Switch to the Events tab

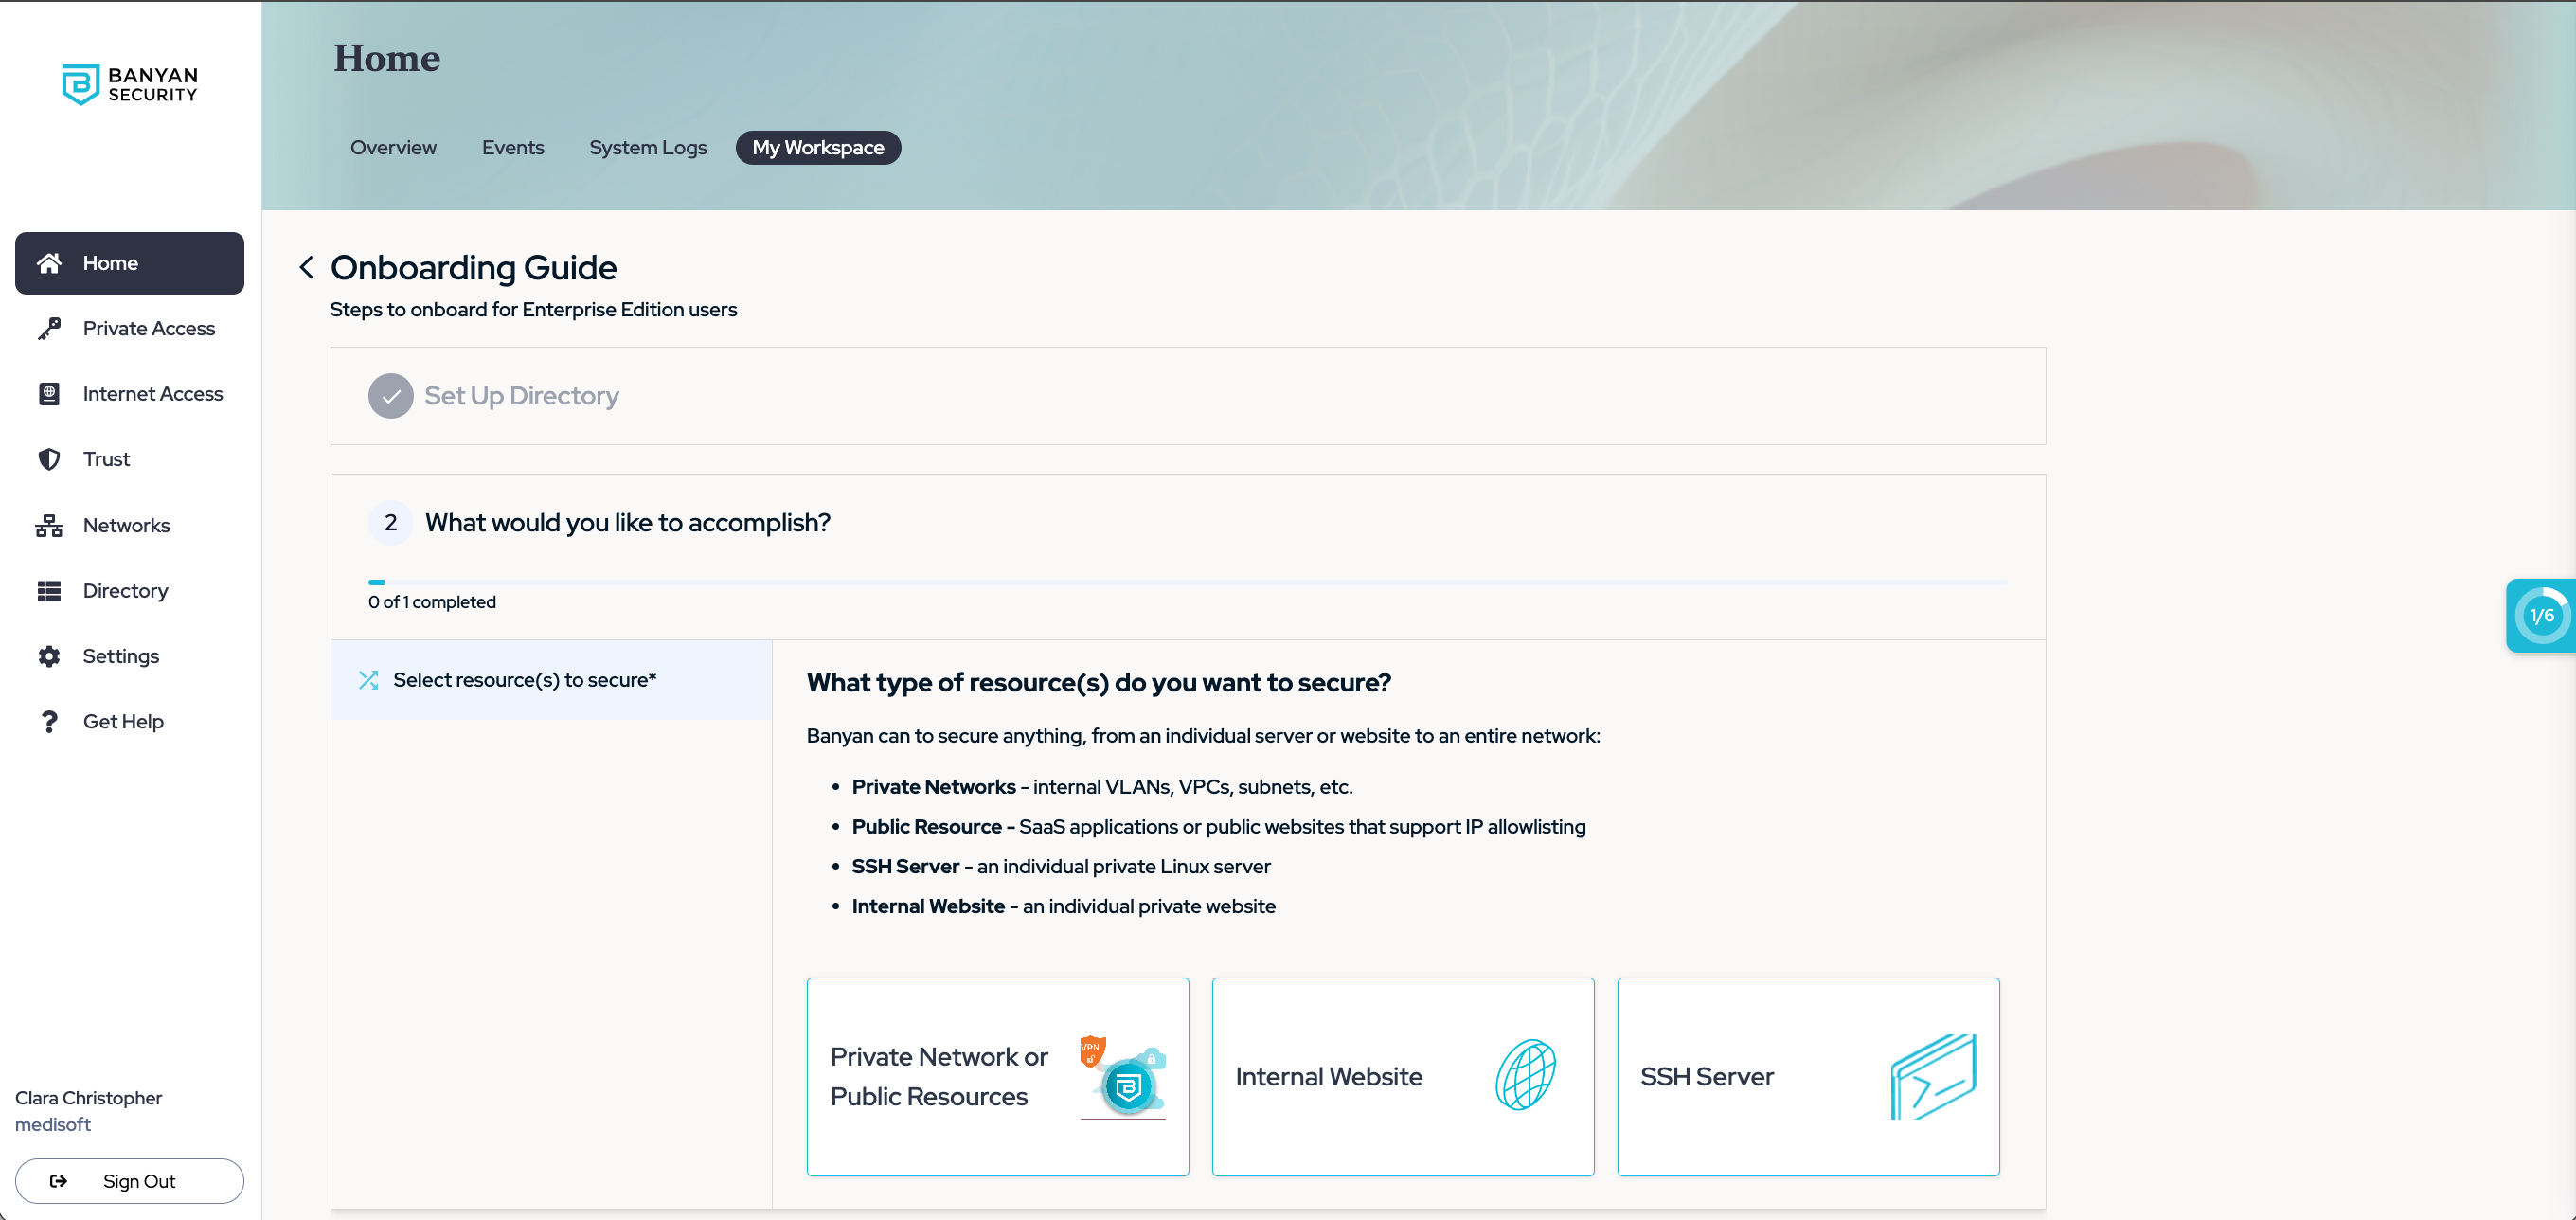tap(512, 148)
